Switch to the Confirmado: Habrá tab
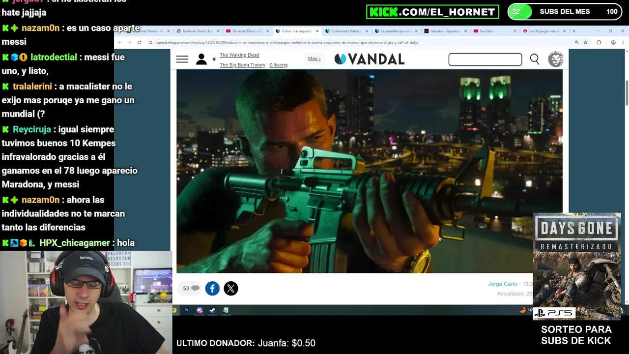Screen dimensions: 629x354 point(346,31)
